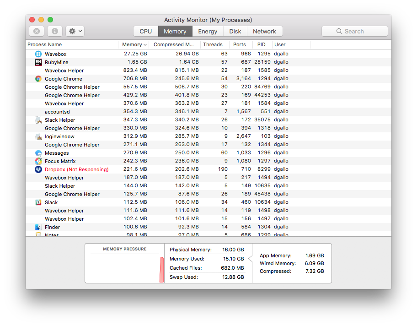The width and height of the screenshot is (417, 326).
Task: Switch to the CPU tab
Action: [145, 31]
